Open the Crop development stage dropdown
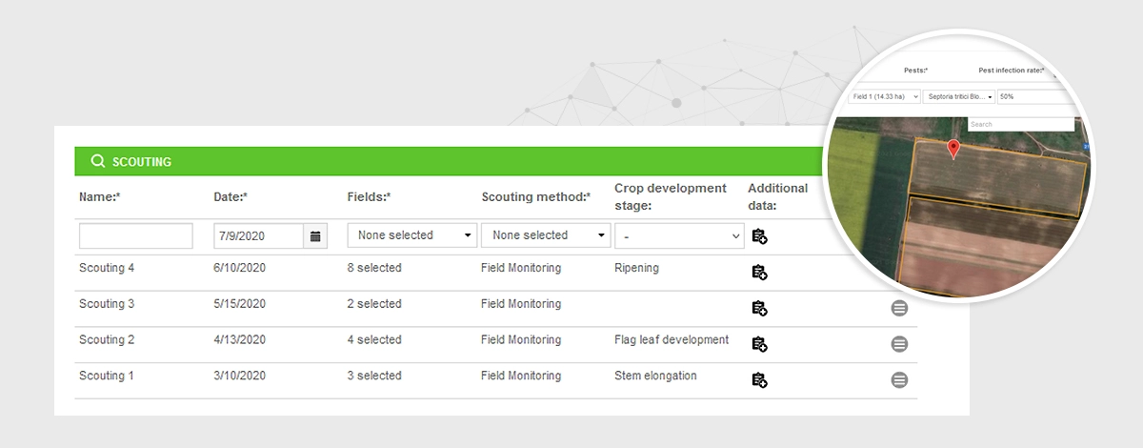1143x448 pixels. pyautogui.click(x=679, y=235)
